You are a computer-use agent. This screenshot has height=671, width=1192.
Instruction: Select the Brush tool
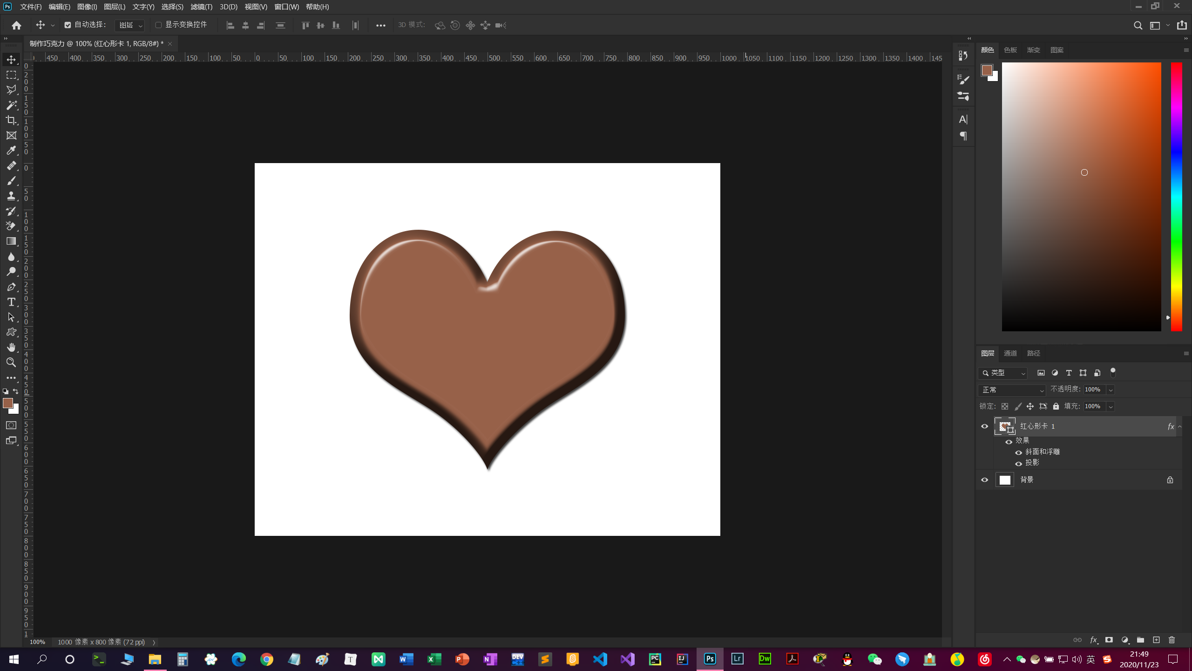point(11,181)
